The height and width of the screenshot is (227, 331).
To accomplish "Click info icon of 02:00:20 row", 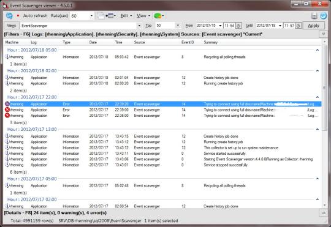I will click(x=7, y=83).
